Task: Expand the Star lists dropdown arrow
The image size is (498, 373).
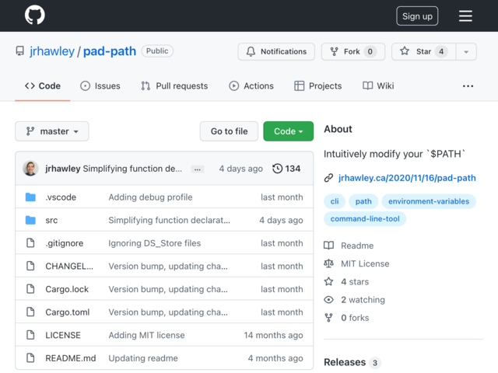Action: coord(466,52)
